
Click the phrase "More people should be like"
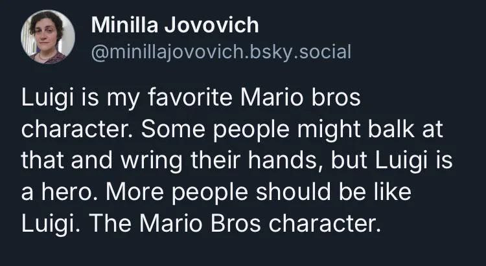(259, 193)
